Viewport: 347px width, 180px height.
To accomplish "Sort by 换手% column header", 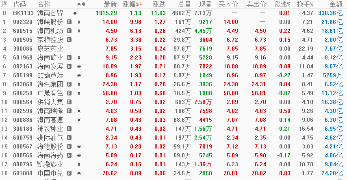I will 305,4.
